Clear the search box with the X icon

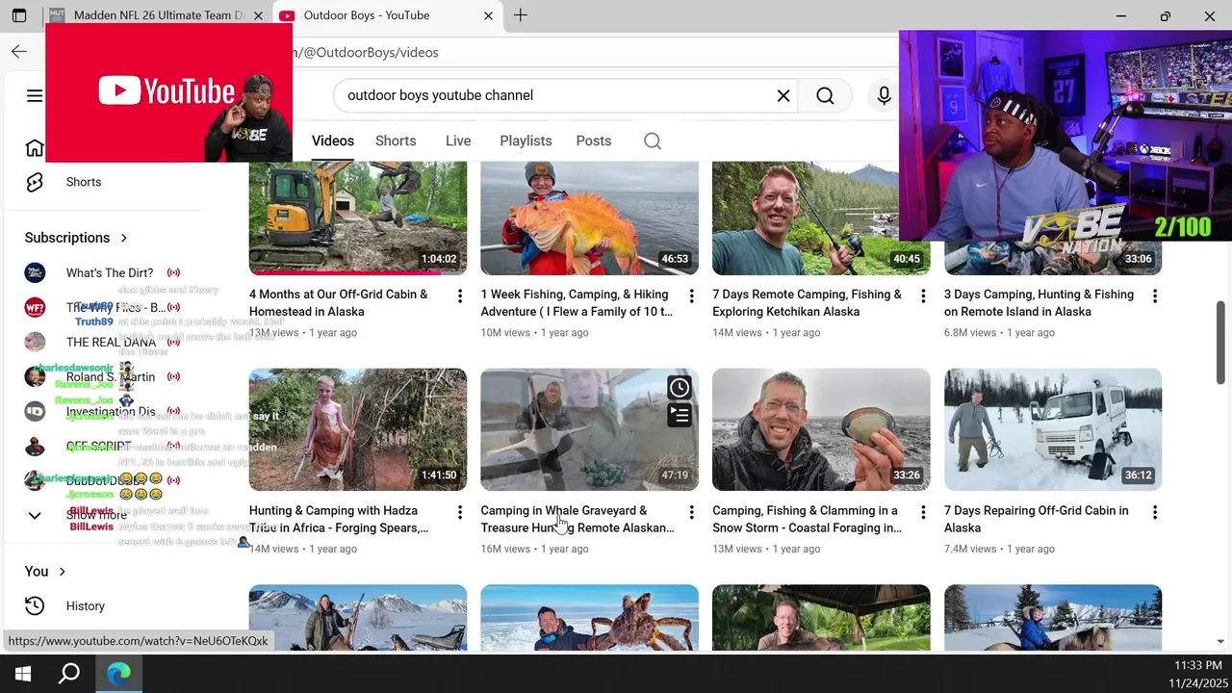coord(783,95)
